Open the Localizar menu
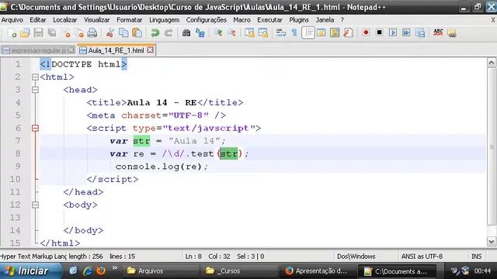Viewport: 497px width, 279px height. [x=64, y=20]
